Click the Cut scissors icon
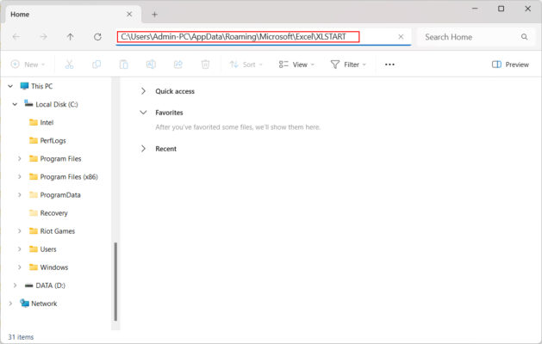This screenshot has width=542, height=344. coord(70,64)
